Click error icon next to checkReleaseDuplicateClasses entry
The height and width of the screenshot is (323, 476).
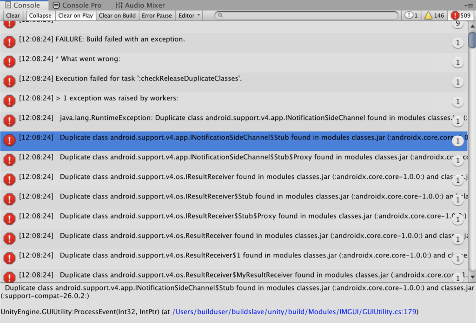coord(9,81)
